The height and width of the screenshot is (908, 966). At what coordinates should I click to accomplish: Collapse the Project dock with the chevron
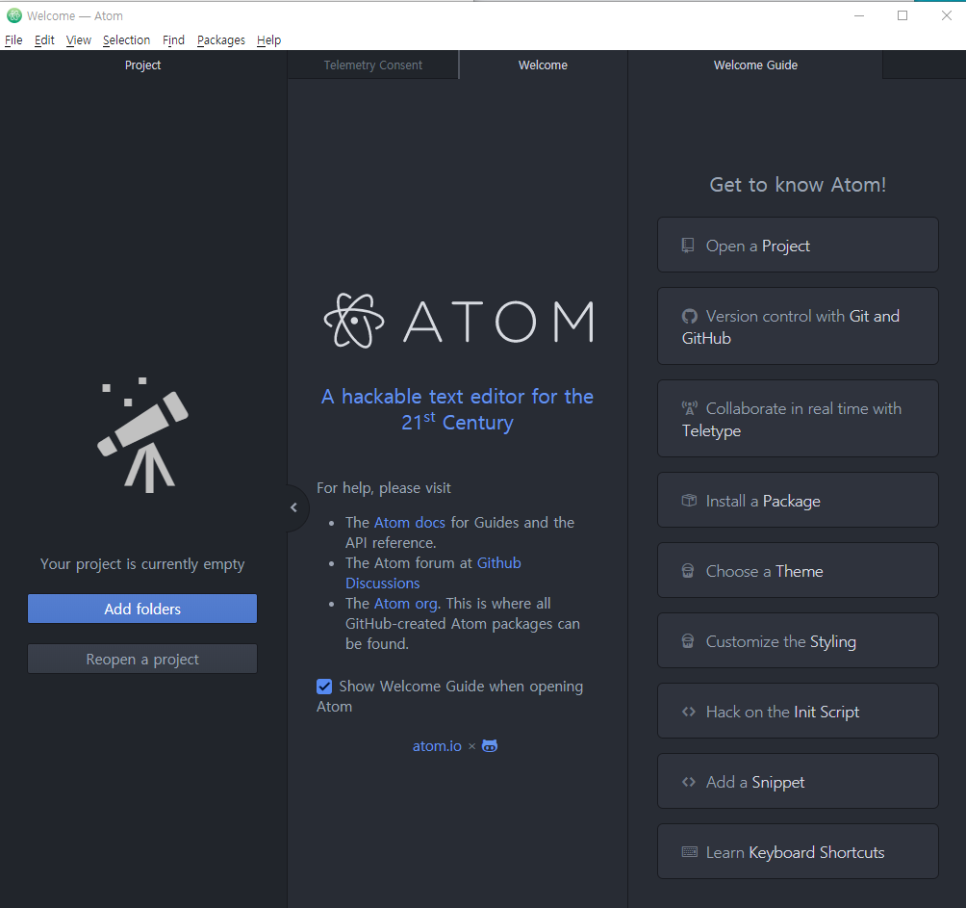click(x=293, y=507)
